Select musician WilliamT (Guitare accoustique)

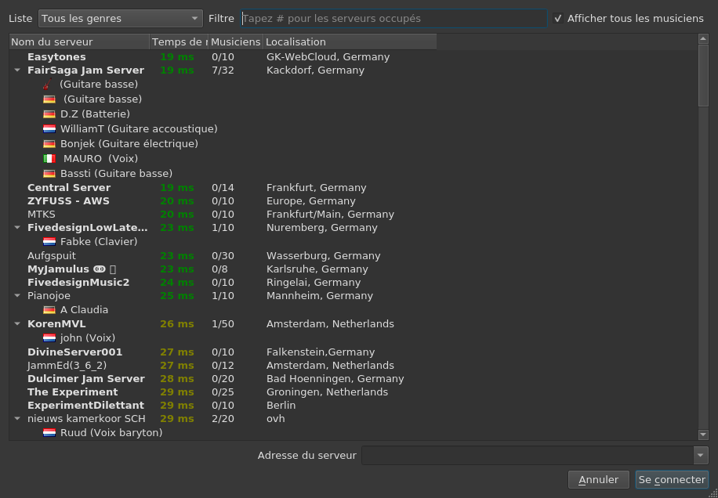click(139, 129)
